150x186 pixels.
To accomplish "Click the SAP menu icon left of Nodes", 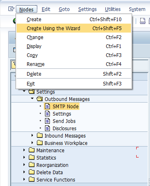I will [11, 9].
